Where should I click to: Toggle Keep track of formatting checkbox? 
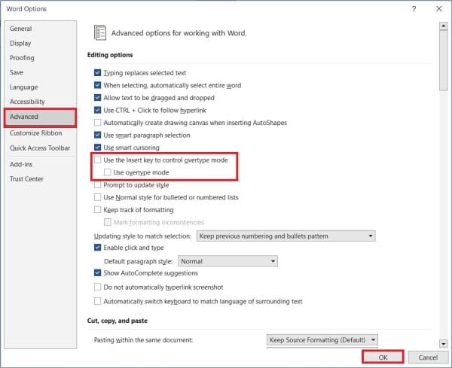98,210
